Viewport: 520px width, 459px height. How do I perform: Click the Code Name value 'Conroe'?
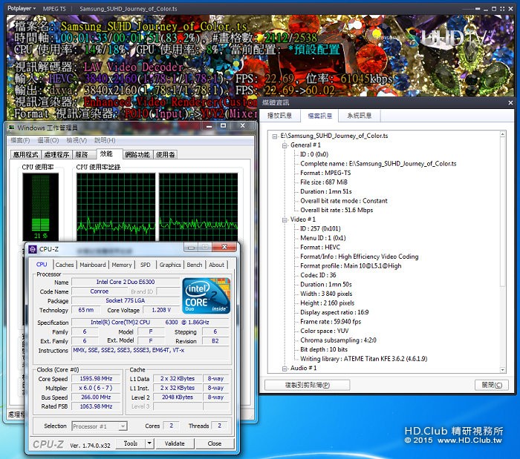tap(100, 291)
